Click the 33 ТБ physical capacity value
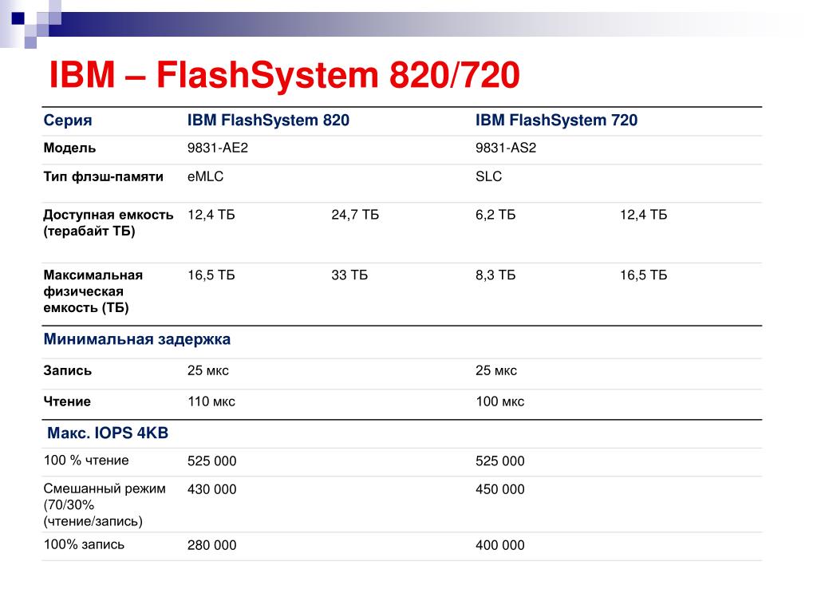The width and height of the screenshot is (817, 613). click(349, 275)
